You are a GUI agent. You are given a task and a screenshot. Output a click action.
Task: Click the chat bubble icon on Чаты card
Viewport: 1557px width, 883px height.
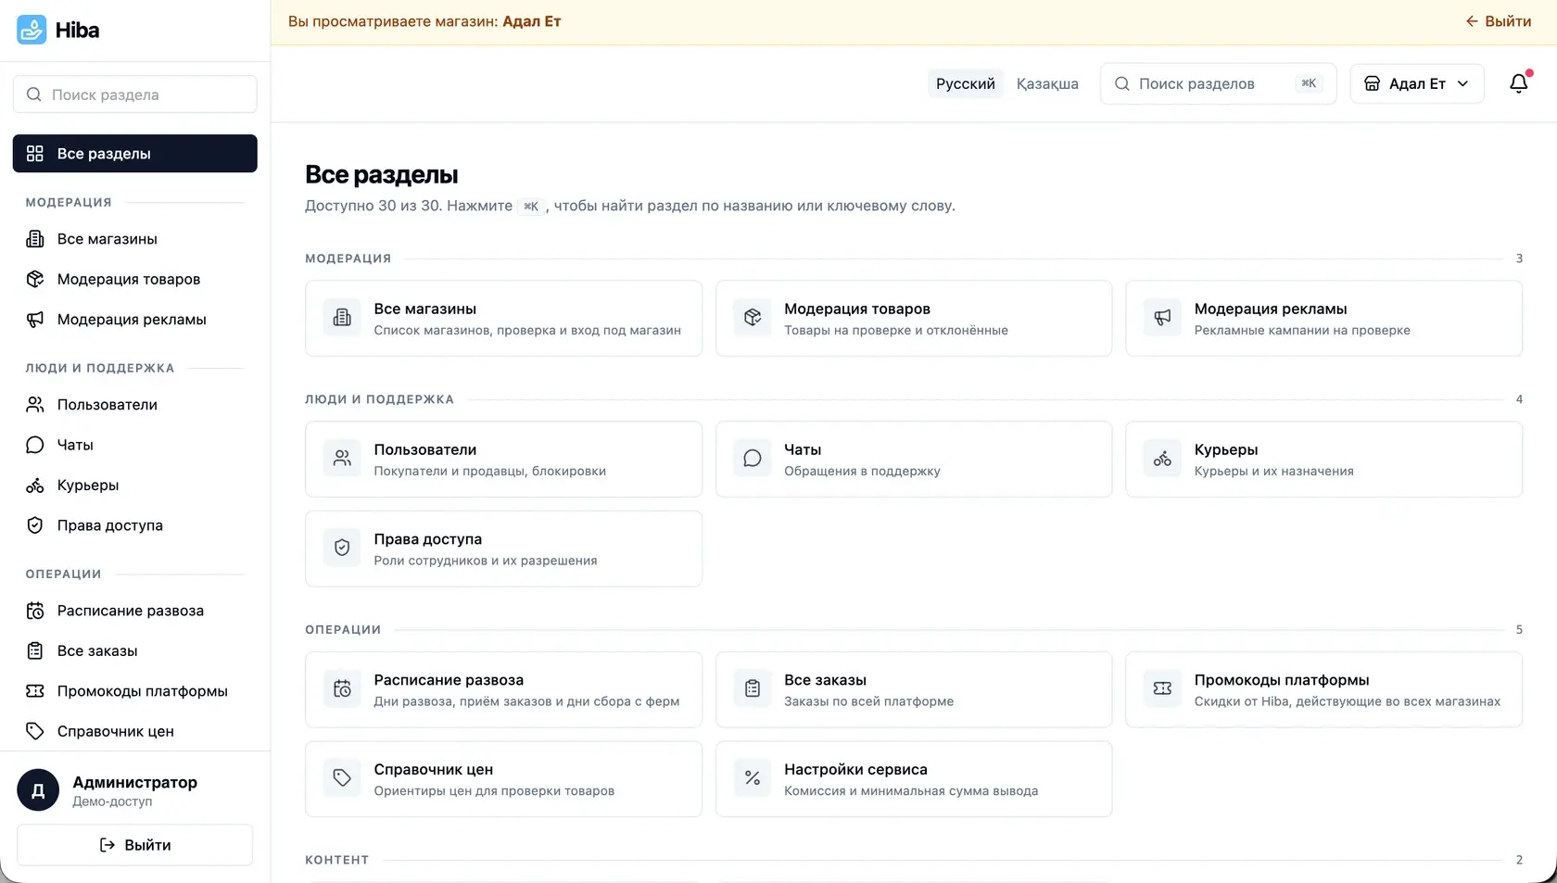753,459
